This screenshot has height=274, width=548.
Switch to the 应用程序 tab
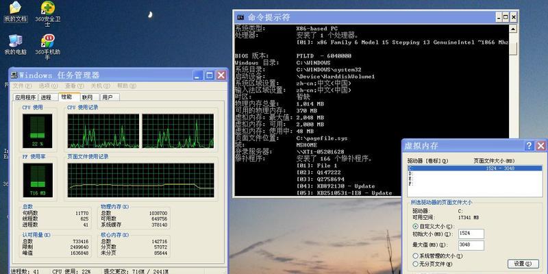coord(25,97)
